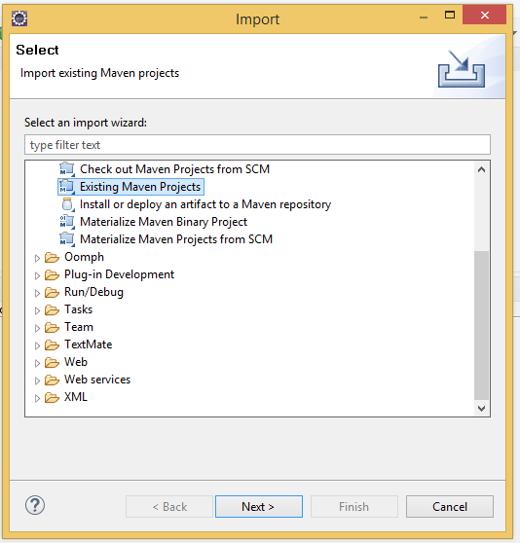Click the scroll up arrow of wizard list
Viewport: 520px width, 543px height.
(481, 169)
